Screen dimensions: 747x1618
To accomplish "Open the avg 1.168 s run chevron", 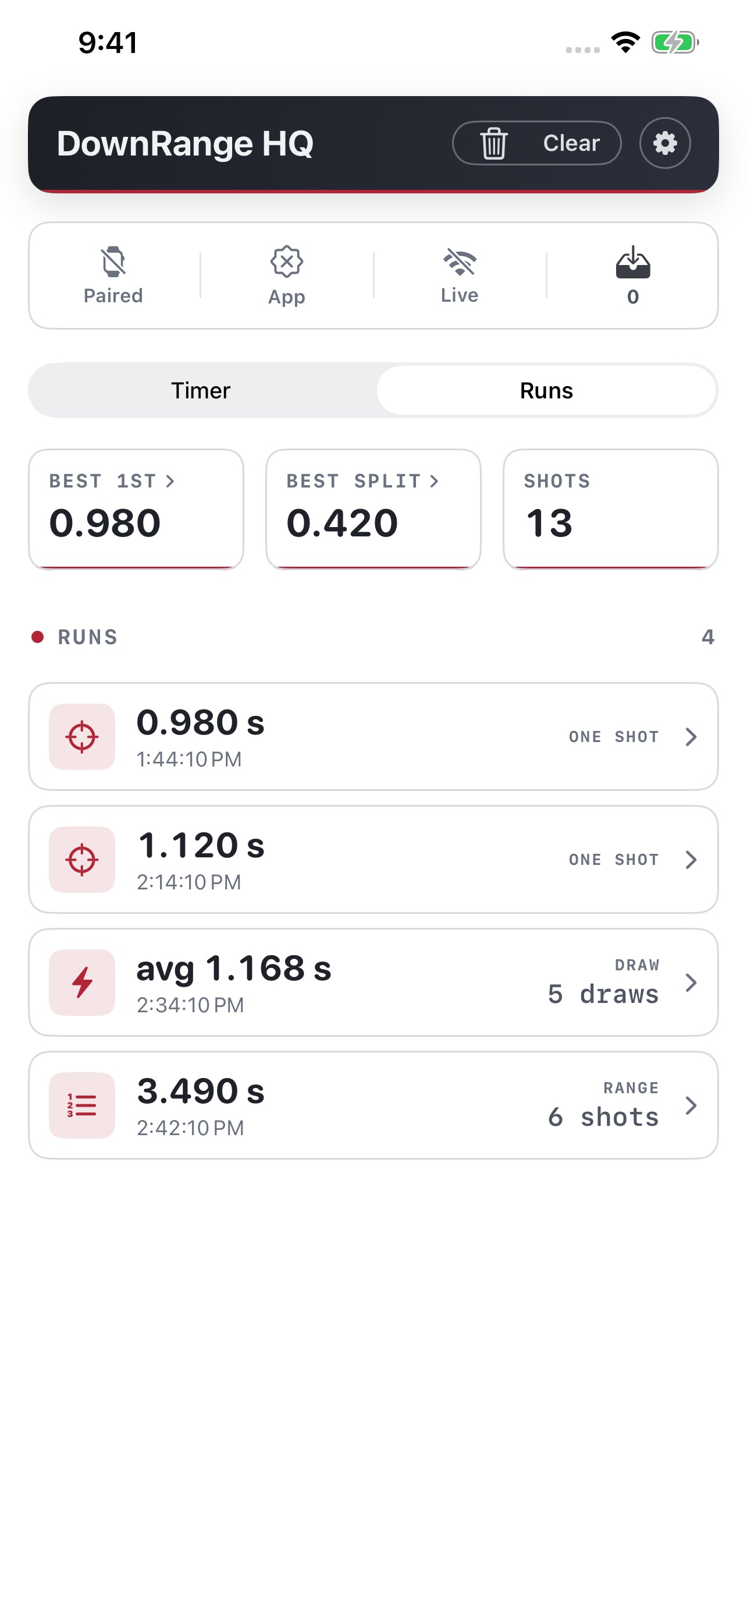I will click(x=691, y=983).
